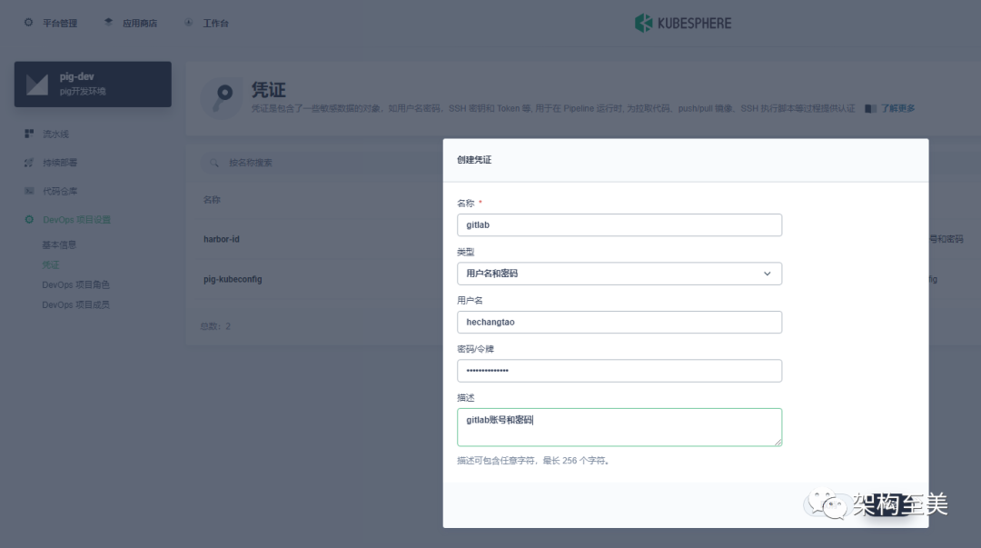Open the 平台管理 platform management menu

pyautogui.click(x=59, y=23)
